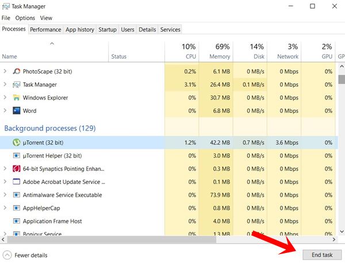
Task: Click the µTorrent Helper process icon
Action: (17, 156)
